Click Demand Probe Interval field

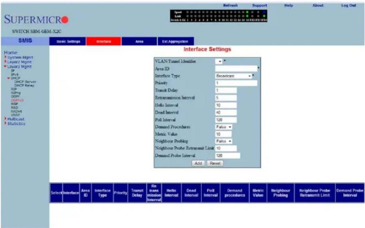tap(228, 156)
